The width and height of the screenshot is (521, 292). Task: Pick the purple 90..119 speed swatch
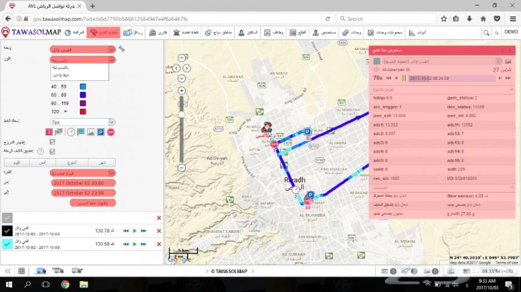pos(83,103)
